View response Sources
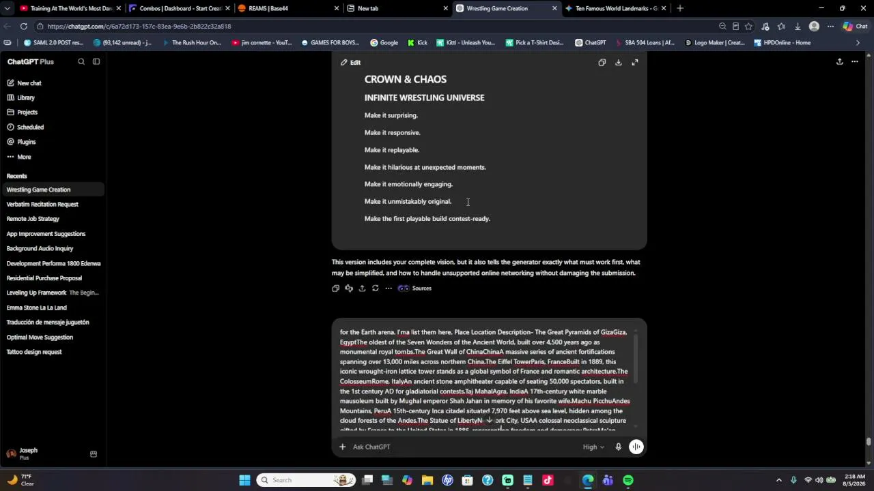Image resolution: width=874 pixels, height=491 pixels. coord(414,288)
